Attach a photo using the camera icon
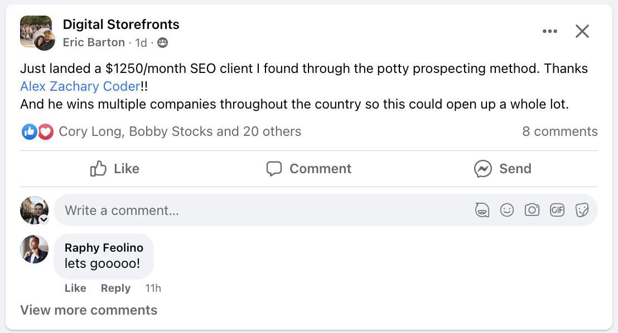The width and height of the screenshot is (618, 333). (x=532, y=210)
